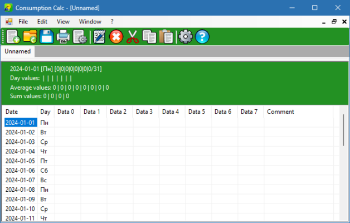Viewport: 350px width, 223px height.
Task: Click the Comment column header
Action: 298,111
